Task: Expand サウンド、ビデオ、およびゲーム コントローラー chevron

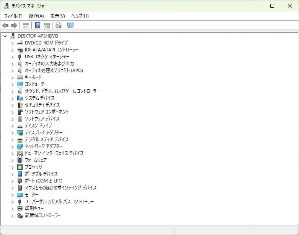Action: click(x=12, y=92)
